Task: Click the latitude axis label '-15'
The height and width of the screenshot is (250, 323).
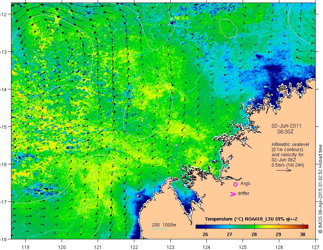Action: pyautogui.click(x=4, y=126)
